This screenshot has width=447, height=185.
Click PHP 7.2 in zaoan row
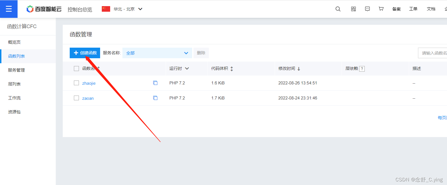(x=177, y=98)
